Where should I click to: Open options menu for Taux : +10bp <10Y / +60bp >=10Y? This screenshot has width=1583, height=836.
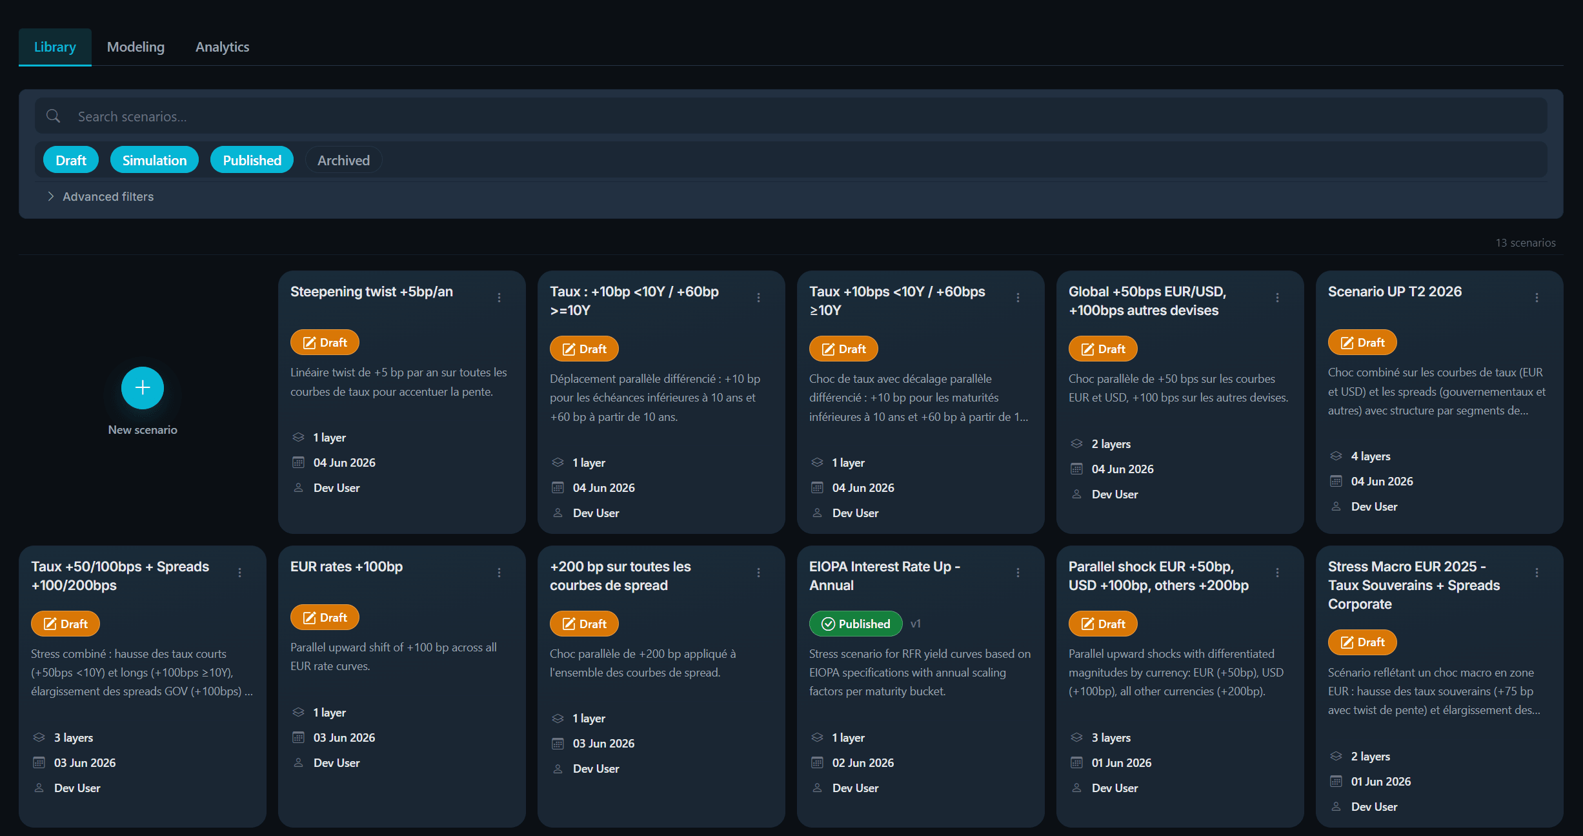click(758, 298)
